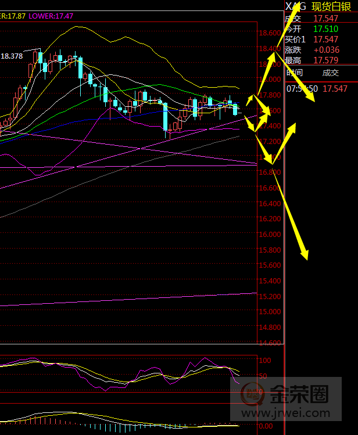Viewport: 358px width, 435px height.
Task: Click the 16.800 price axis label
Action: (270, 172)
